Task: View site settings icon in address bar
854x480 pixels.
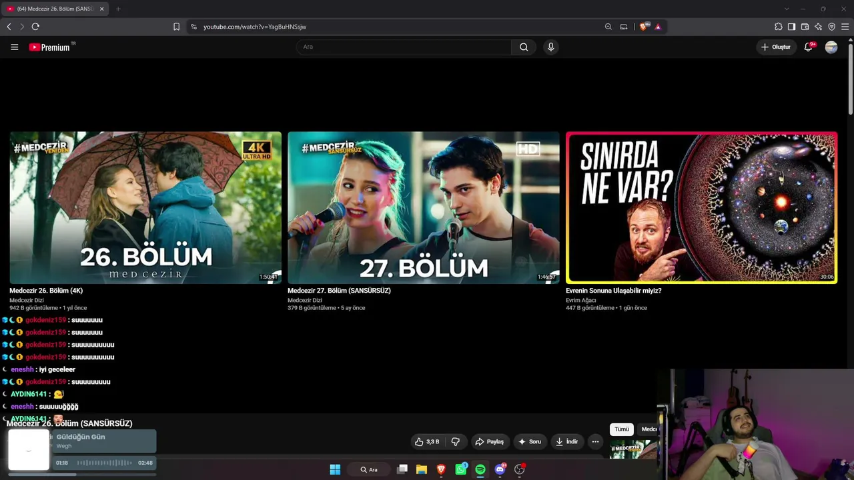Action: coord(193,27)
